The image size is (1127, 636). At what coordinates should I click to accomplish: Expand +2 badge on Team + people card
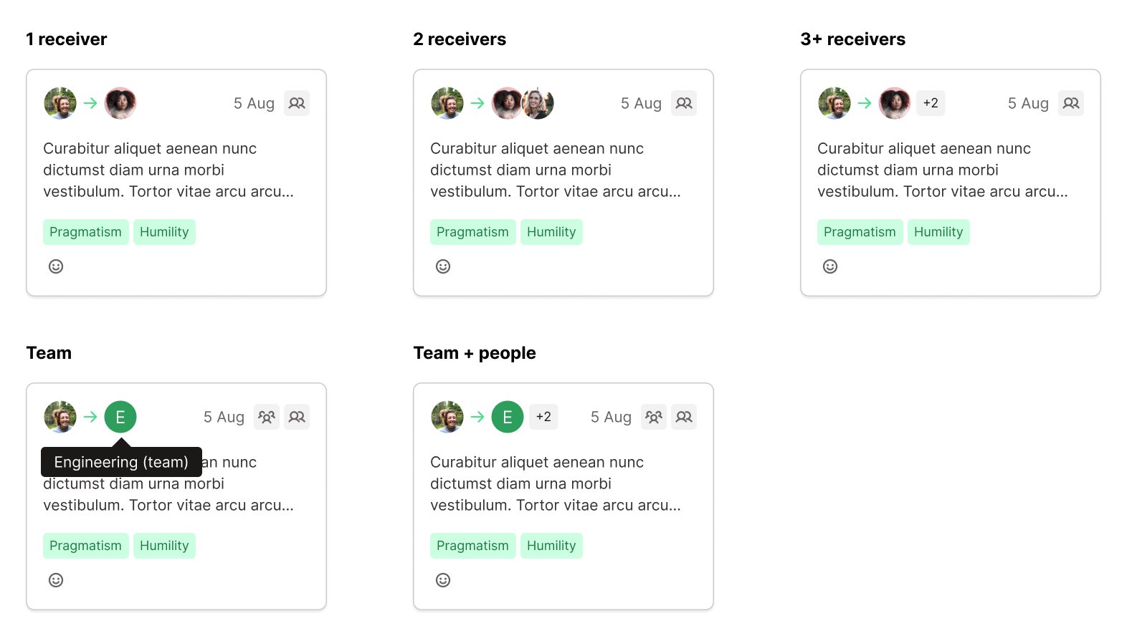coord(543,417)
